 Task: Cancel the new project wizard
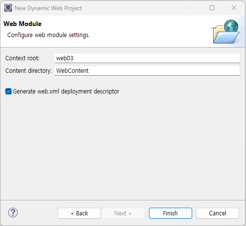[218, 213]
